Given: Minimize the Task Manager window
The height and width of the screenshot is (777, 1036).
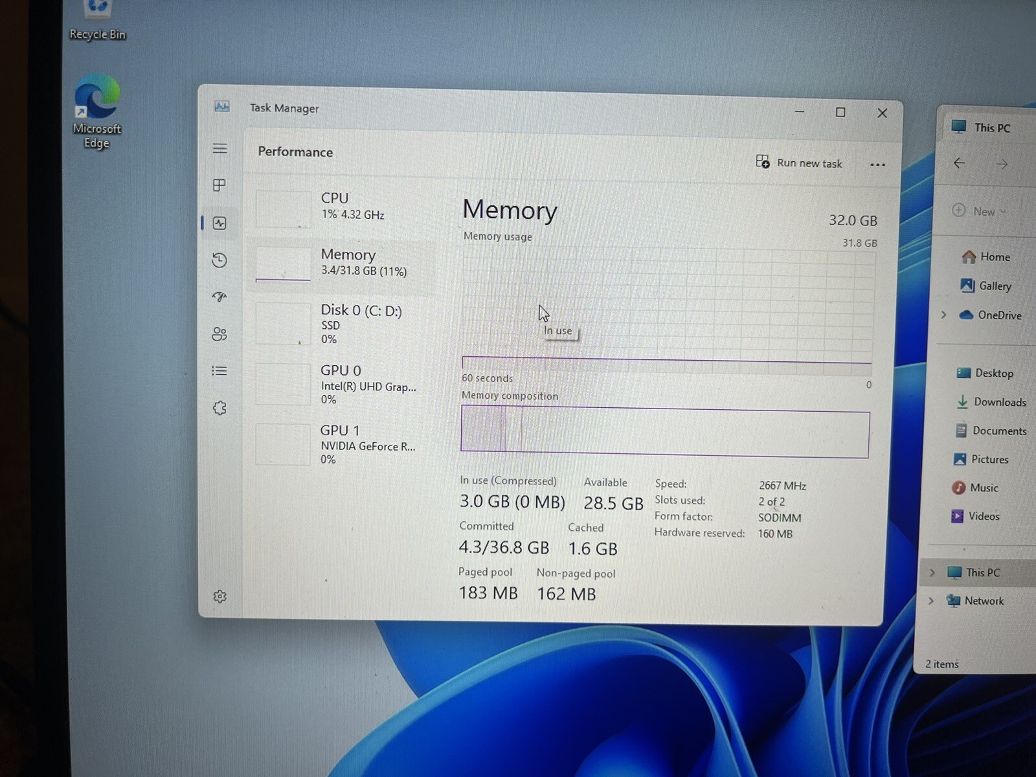Looking at the screenshot, I should tap(800, 111).
